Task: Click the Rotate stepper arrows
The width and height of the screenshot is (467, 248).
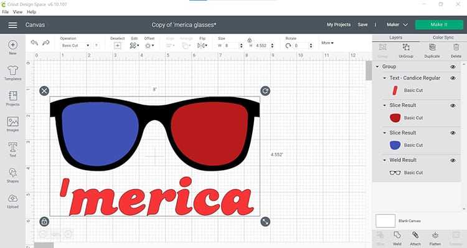Action: tap(311, 45)
